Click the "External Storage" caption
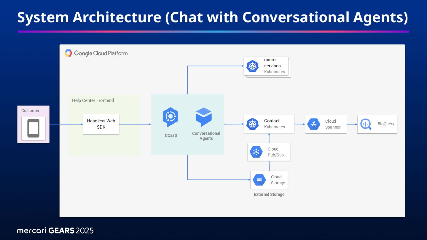This screenshot has width=427, height=240. pyautogui.click(x=269, y=194)
